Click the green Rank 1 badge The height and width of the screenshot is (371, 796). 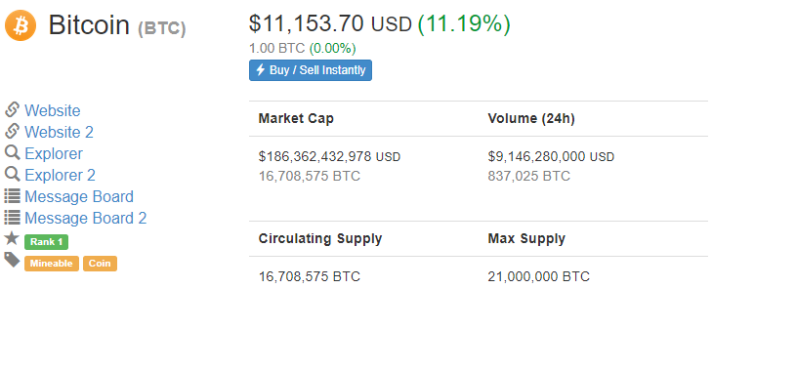point(46,242)
